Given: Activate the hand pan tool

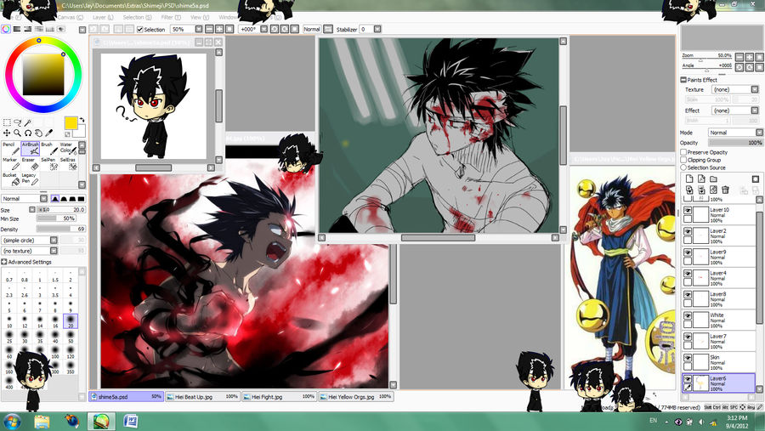Looking at the screenshot, I should click(x=38, y=133).
